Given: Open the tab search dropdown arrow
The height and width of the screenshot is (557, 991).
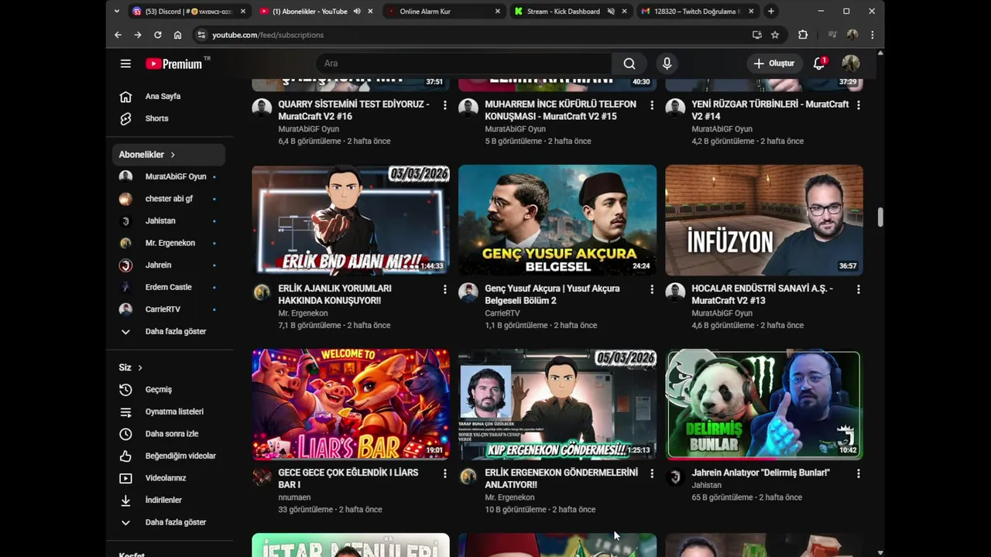Looking at the screenshot, I should (x=116, y=11).
